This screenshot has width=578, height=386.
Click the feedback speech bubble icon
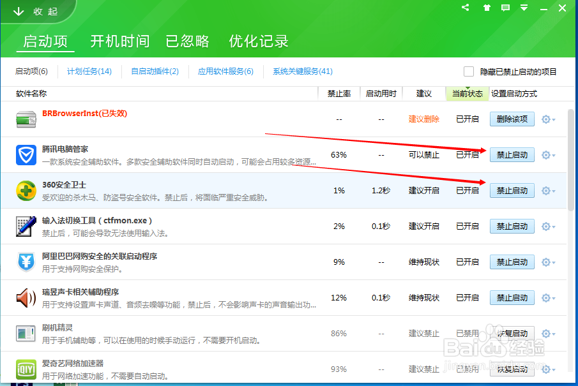[506, 7]
